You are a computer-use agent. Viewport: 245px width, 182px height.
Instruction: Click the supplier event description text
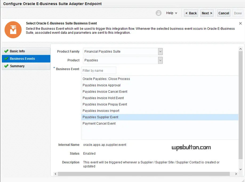(x=151, y=164)
